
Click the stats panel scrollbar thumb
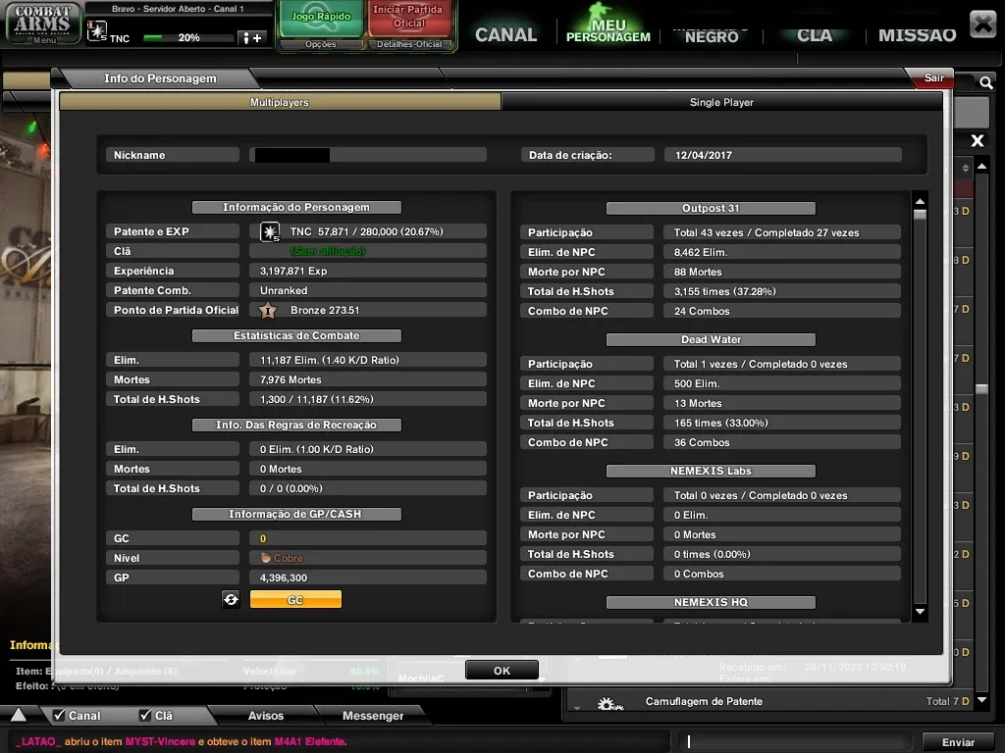click(920, 215)
